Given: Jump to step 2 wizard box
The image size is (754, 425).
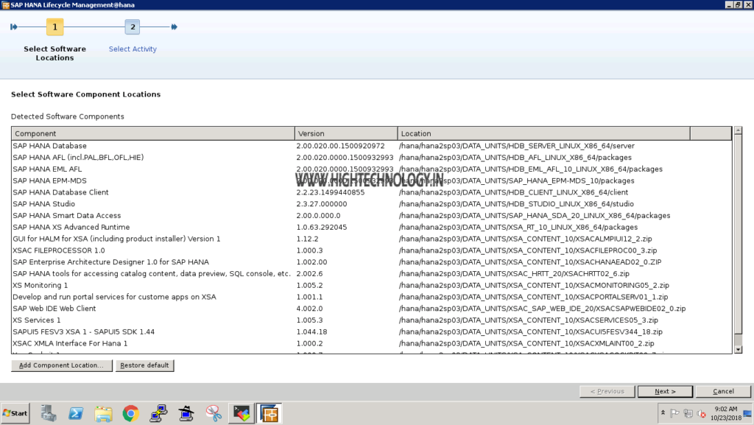Looking at the screenshot, I should (133, 27).
